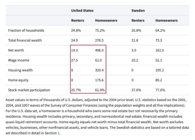Screen dimensions: 195x140
Task: Click the "Home equity" row label
Action: (x=18, y=80)
